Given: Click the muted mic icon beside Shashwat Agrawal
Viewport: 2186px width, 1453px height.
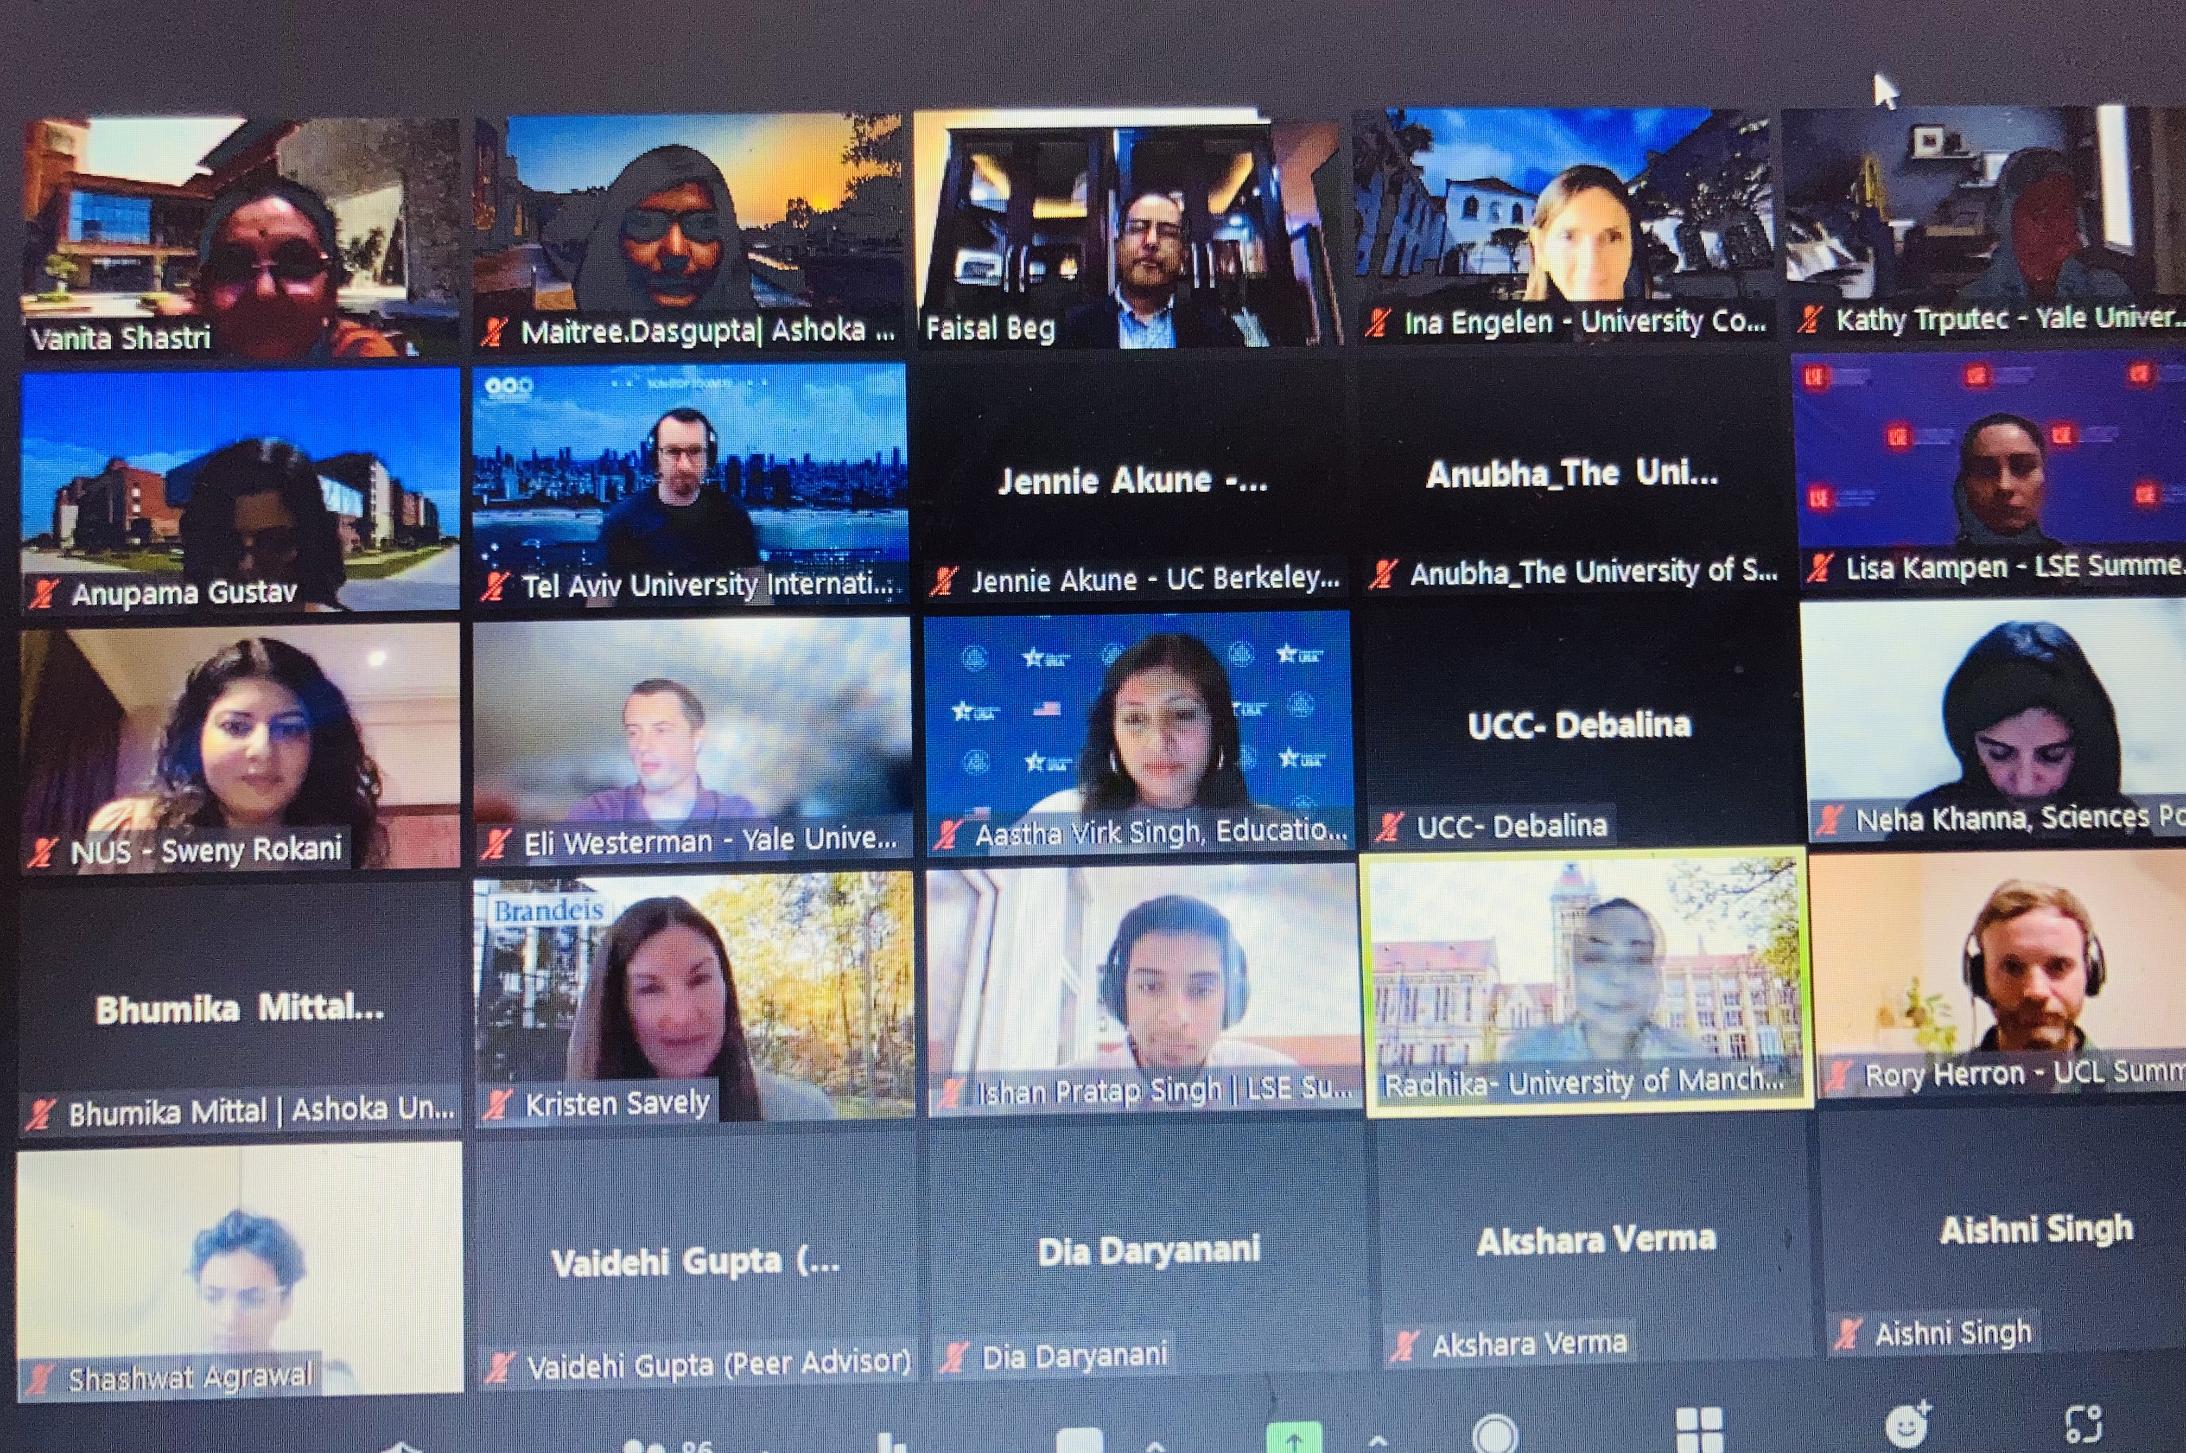Looking at the screenshot, I should click(x=39, y=1379).
